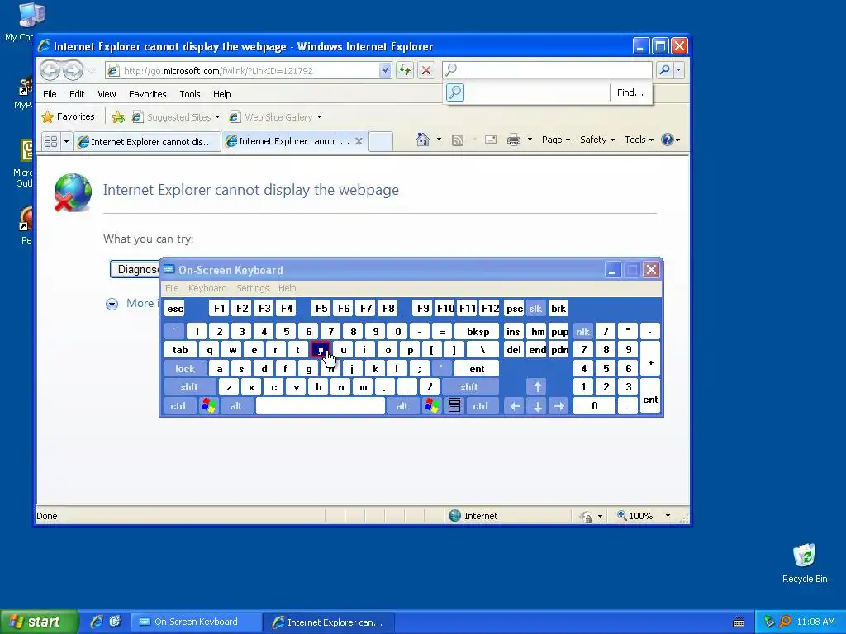Click the Find... link in search dropdown

(x=630, y=92)
